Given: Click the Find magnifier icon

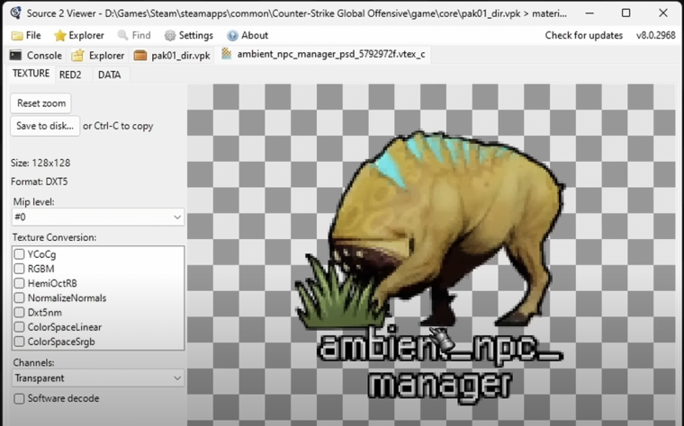Looking at the screenshot, I should tap(122, 35).
